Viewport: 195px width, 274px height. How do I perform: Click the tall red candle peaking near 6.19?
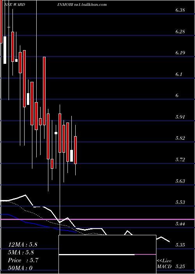click(44, 91)
